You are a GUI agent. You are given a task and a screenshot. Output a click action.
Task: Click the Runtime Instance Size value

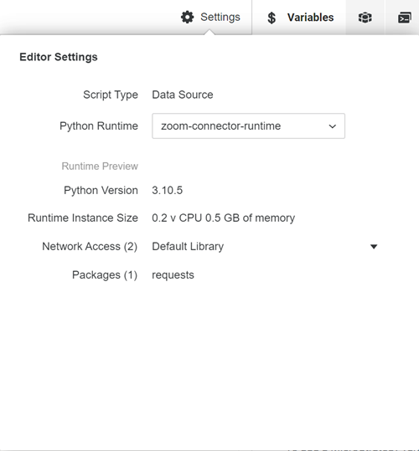click(x=224, y=218)
